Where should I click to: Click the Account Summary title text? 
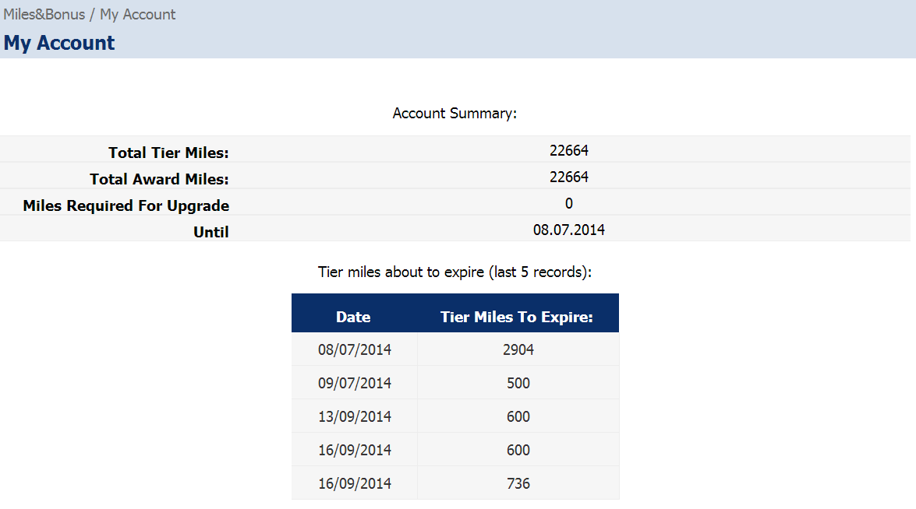[454, 114]
